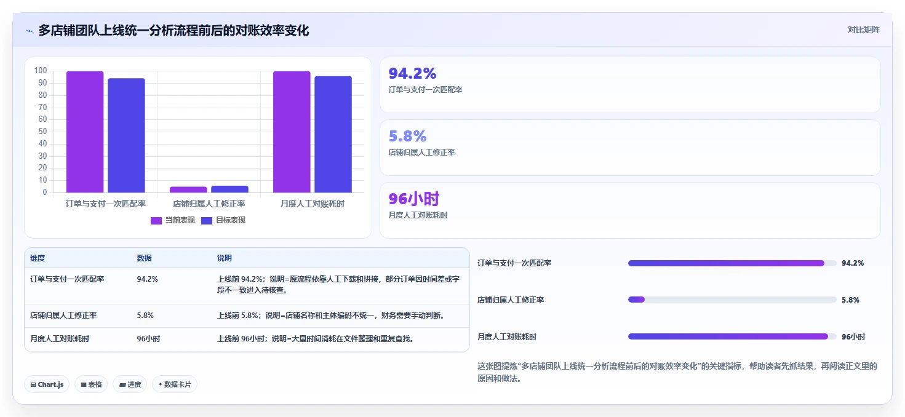Screen dimensions: 905x417
Task: Click the 100 tick on the y-axis
Action: pos(41,71)
